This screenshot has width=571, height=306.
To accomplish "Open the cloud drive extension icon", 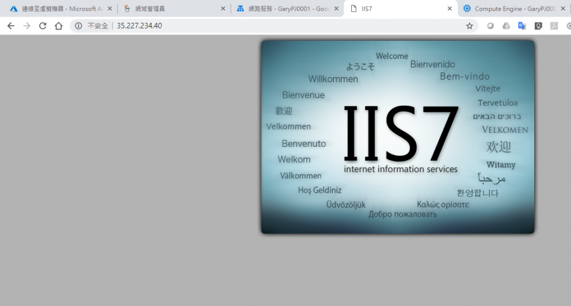I will tap(506, 26).
